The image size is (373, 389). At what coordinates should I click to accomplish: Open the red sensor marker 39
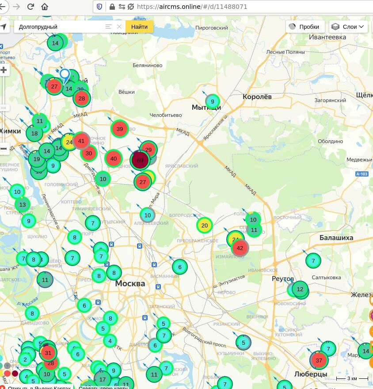(x=120, y=129)
